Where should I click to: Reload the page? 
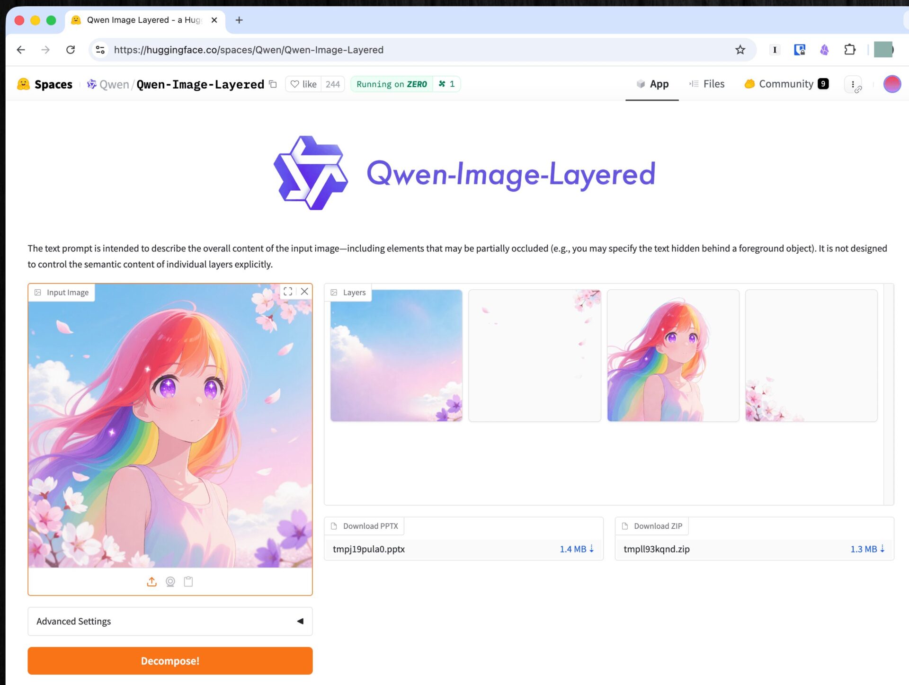point(71,50)
